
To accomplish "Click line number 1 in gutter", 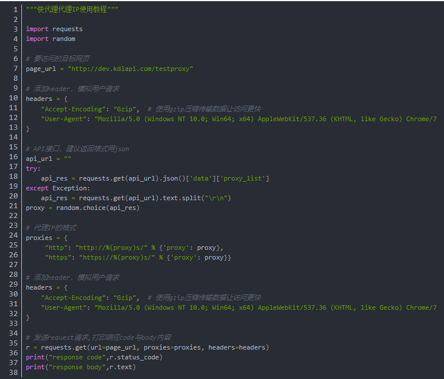I will tap(16, 10).
